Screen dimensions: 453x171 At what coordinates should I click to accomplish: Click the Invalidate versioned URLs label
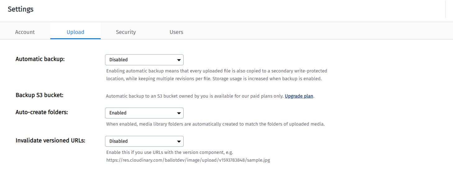tap(50, 141)
